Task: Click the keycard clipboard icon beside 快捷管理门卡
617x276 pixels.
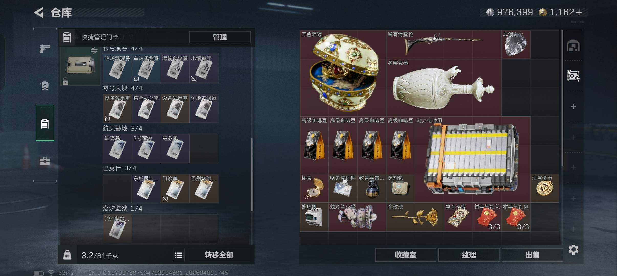Action: pos(67,37)
